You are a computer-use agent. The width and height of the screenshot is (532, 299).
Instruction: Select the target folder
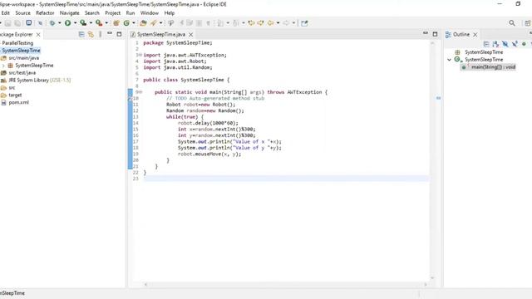(x=15, y=96)
